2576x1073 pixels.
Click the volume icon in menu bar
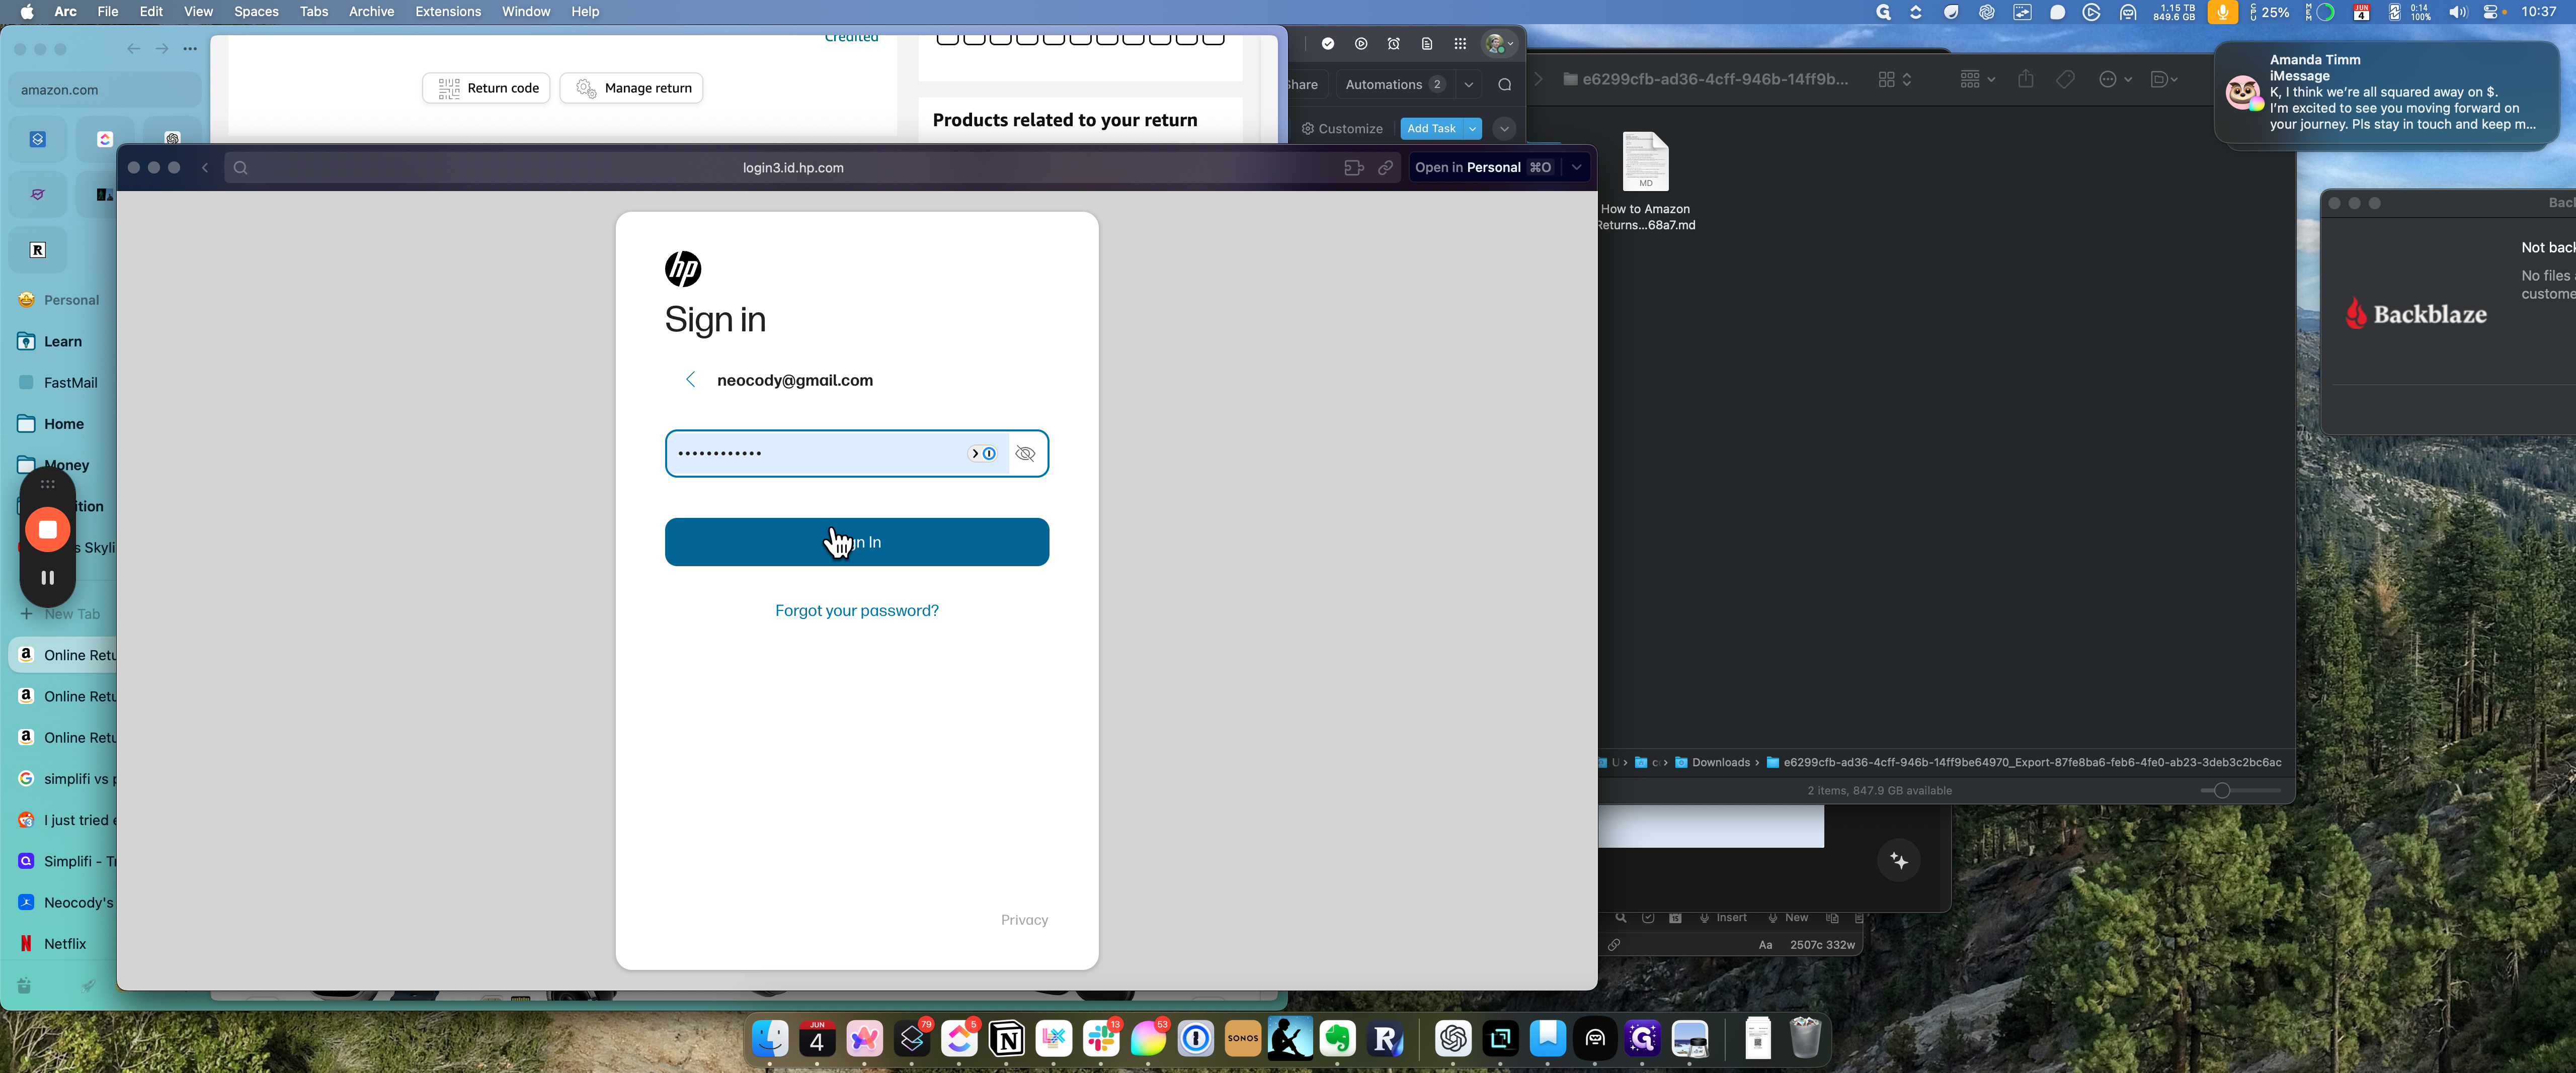[2457, 12]
